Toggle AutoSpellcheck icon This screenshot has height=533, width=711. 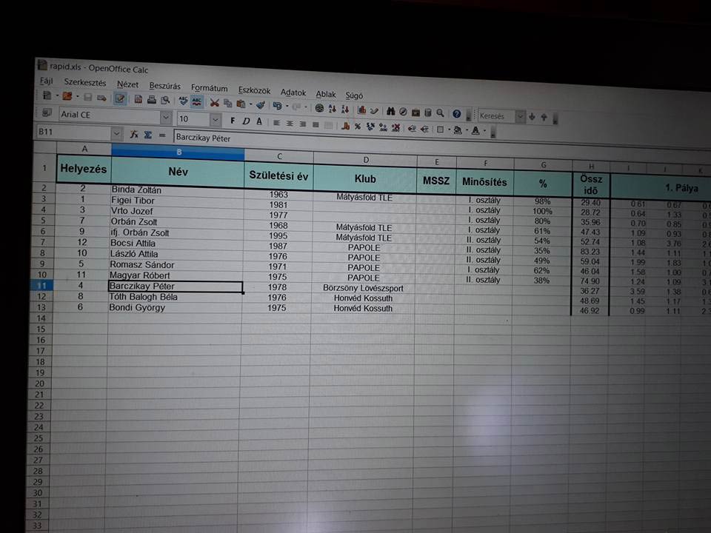tap(197, 102)
